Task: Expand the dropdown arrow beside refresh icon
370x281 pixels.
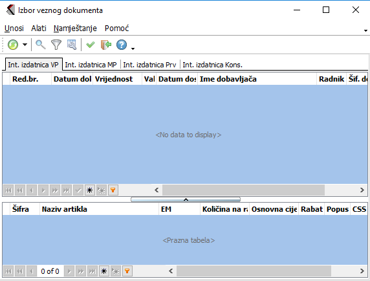Action: [x=25, y=45]
